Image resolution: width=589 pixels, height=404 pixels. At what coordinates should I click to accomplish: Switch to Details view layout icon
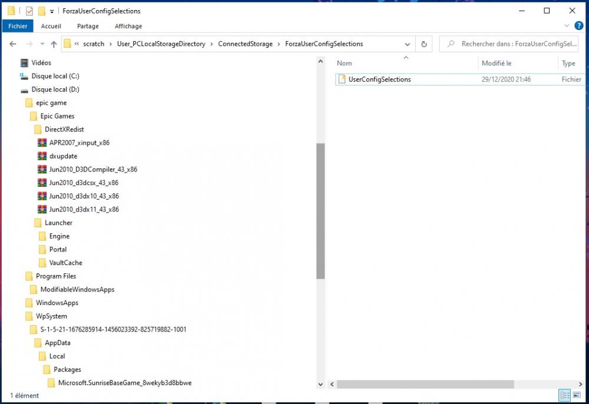565,395
